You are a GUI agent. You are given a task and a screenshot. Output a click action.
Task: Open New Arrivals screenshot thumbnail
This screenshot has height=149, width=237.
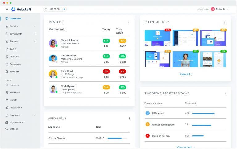click(x=185, y=59)
